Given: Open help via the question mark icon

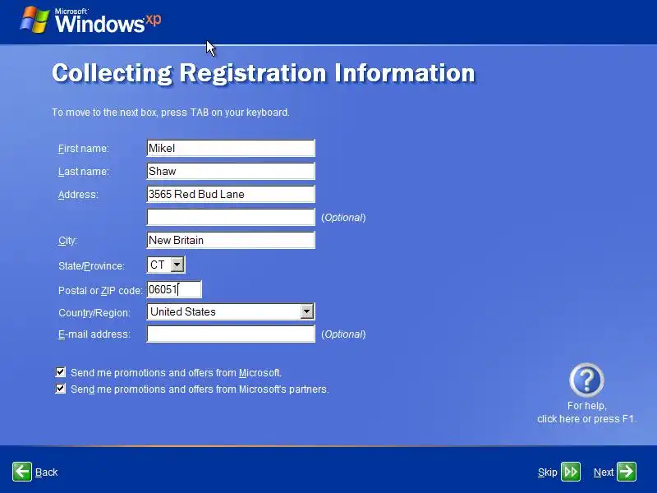Looking at the screenshot, I should point(586,380).
